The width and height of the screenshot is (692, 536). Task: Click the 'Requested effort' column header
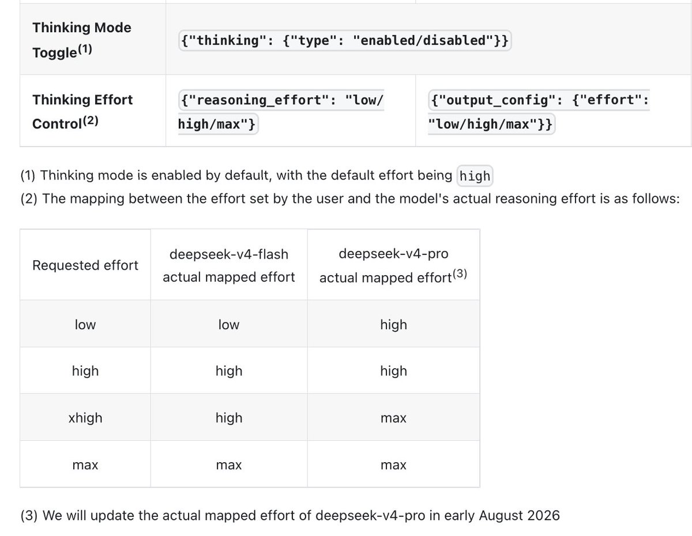pyautogui.click(x=85, y=265)
